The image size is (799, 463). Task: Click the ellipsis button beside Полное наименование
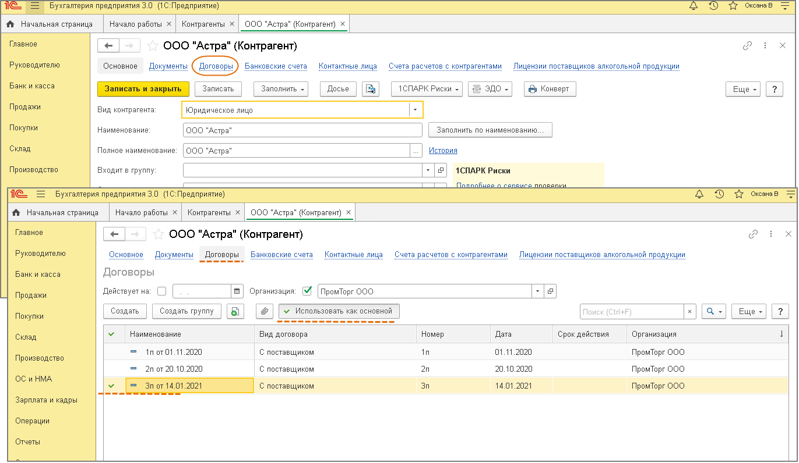[x=416, y=151]
